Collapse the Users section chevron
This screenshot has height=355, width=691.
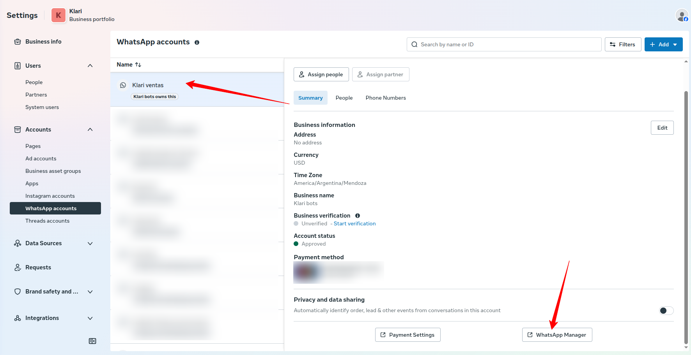(90, 66)
